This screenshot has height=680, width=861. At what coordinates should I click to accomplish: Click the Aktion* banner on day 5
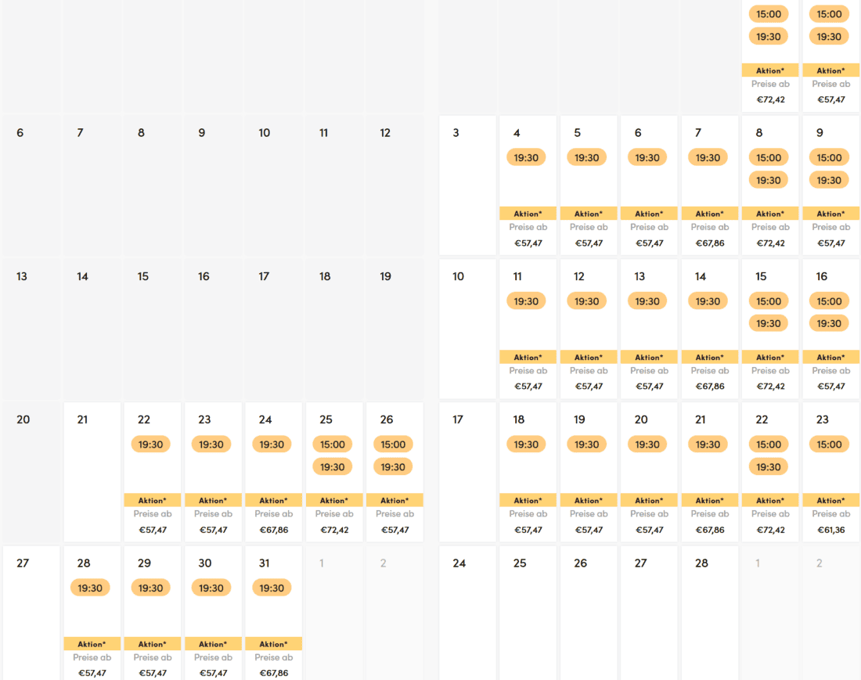point(589,214)
